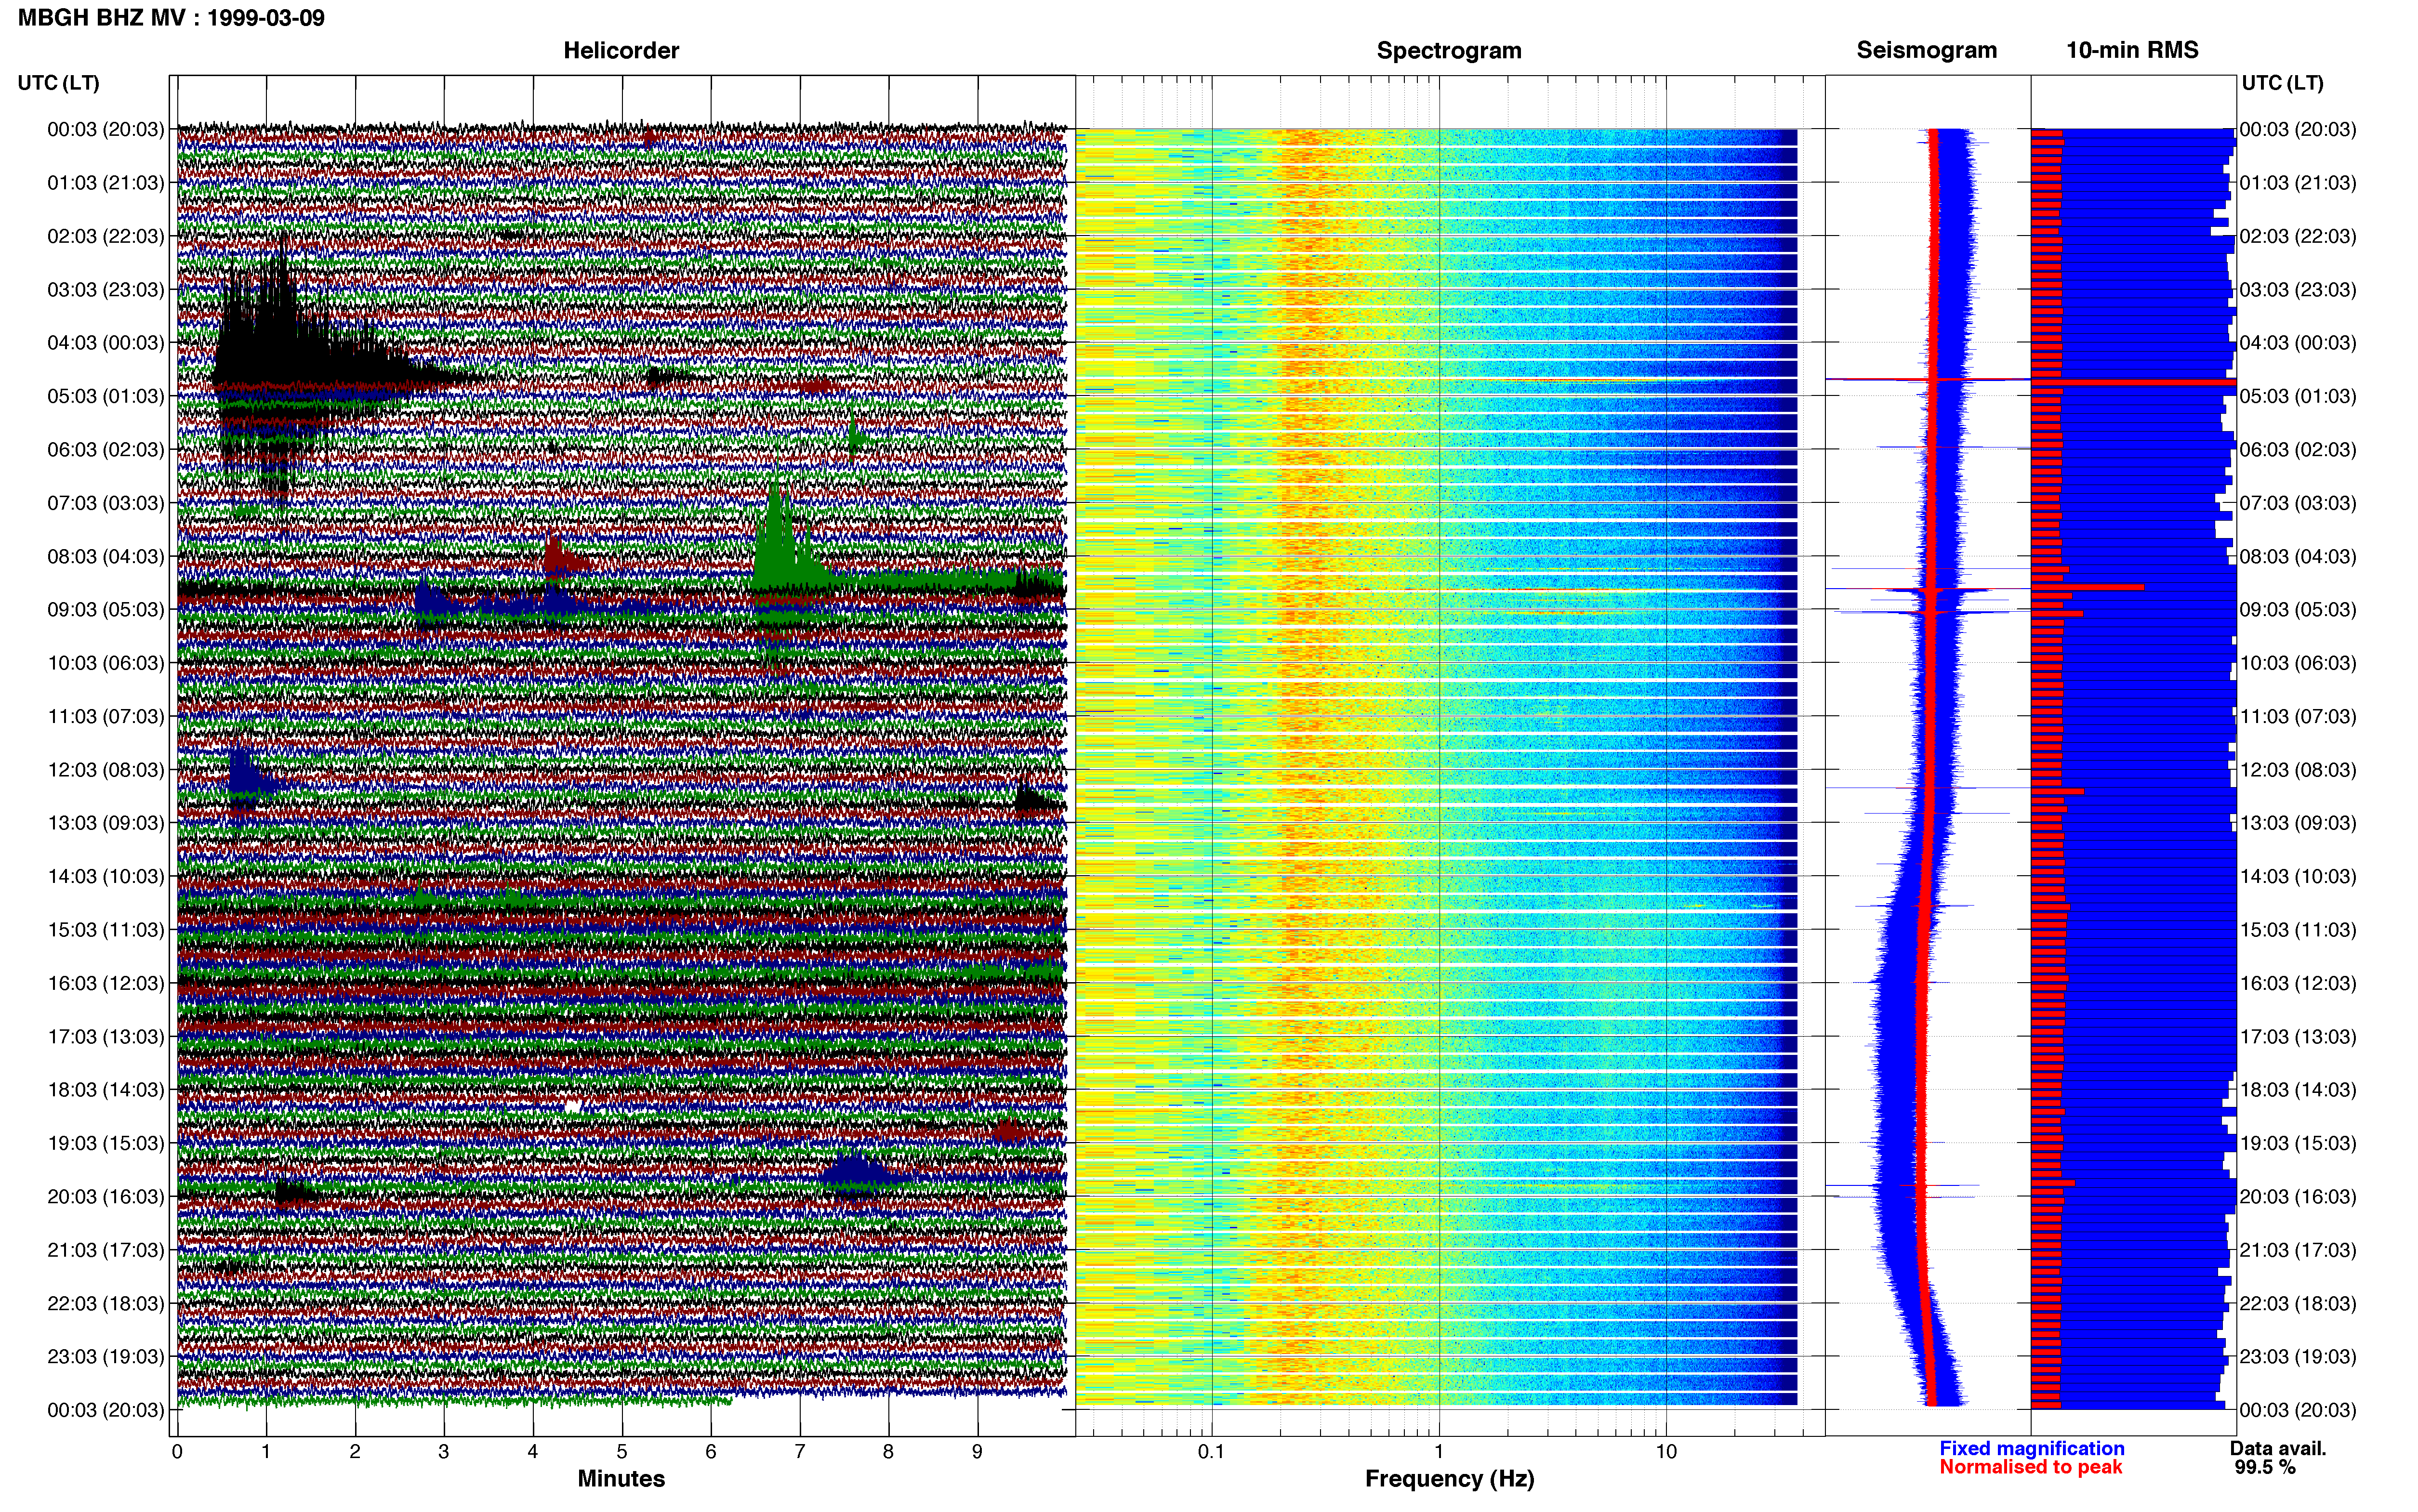Viewport: 2418px width, 1512px height.
Task: Click "04:03 (00:03)" on the Helicorder time axis
Action: pyautogui.click(x=106, y=343)
